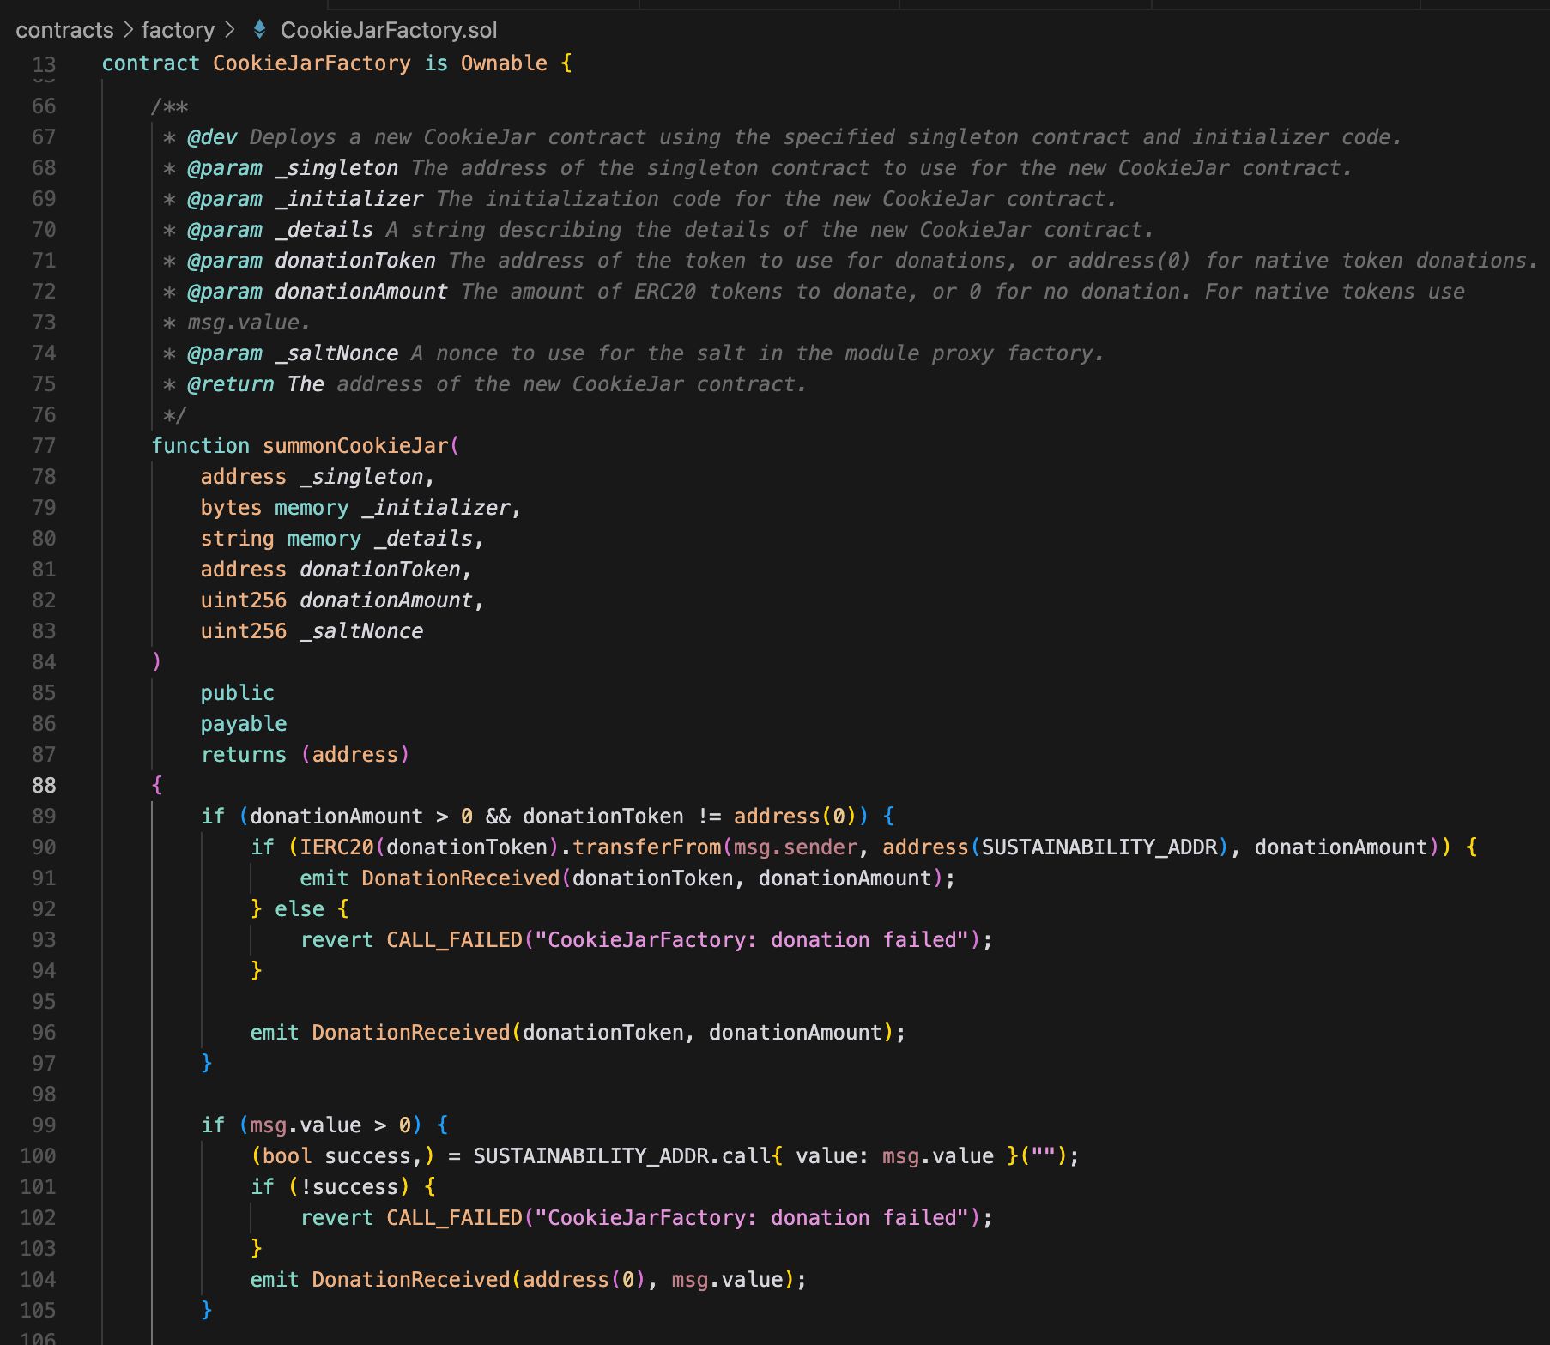
Task: Click 'uint256 donationAmount,' parameter line
Action: tap(342, 600)
